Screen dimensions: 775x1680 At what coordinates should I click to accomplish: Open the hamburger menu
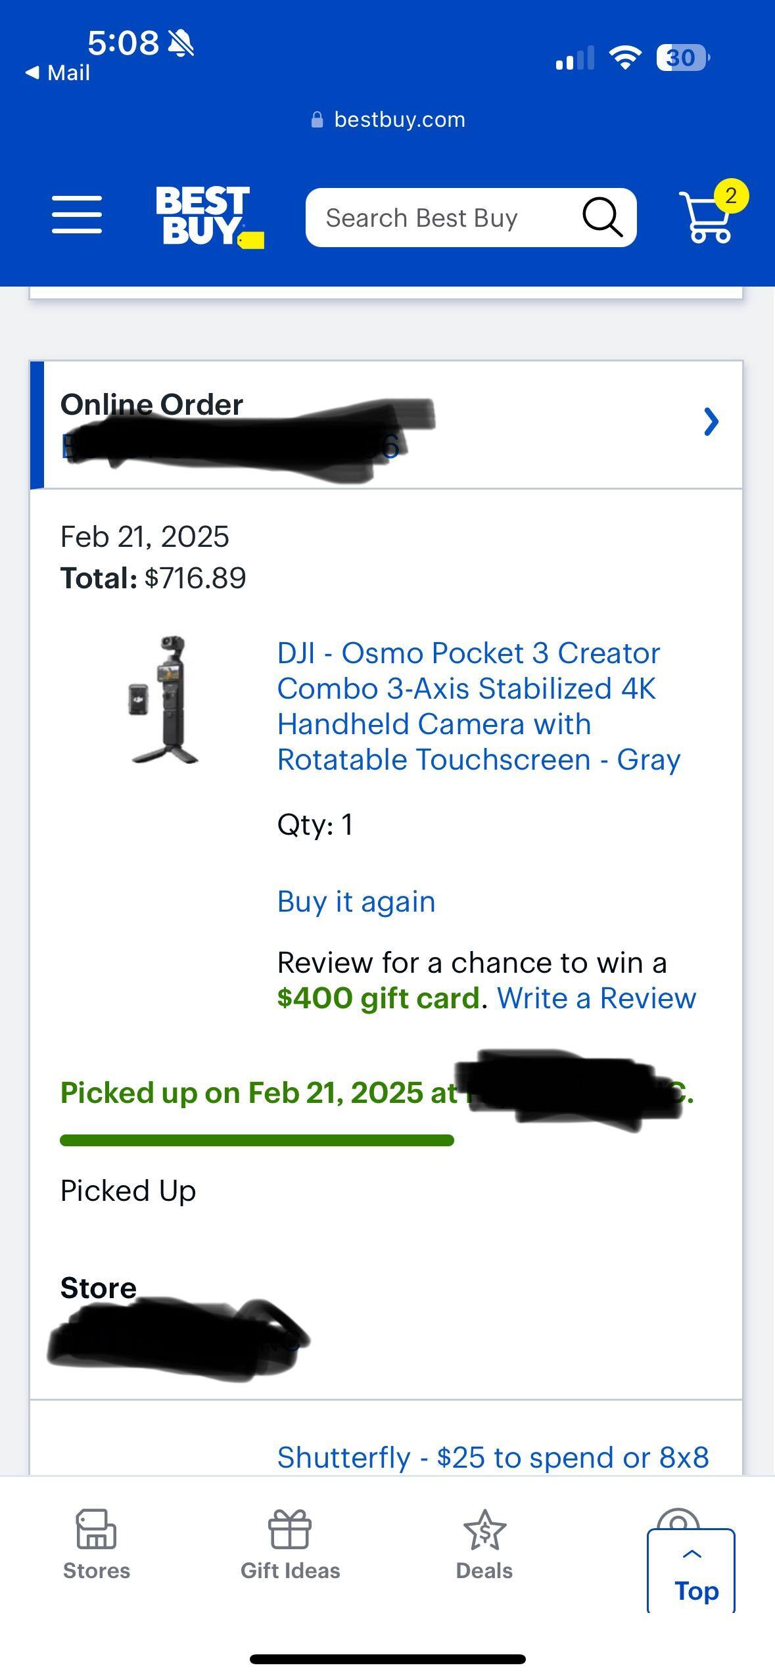(77, 214)
